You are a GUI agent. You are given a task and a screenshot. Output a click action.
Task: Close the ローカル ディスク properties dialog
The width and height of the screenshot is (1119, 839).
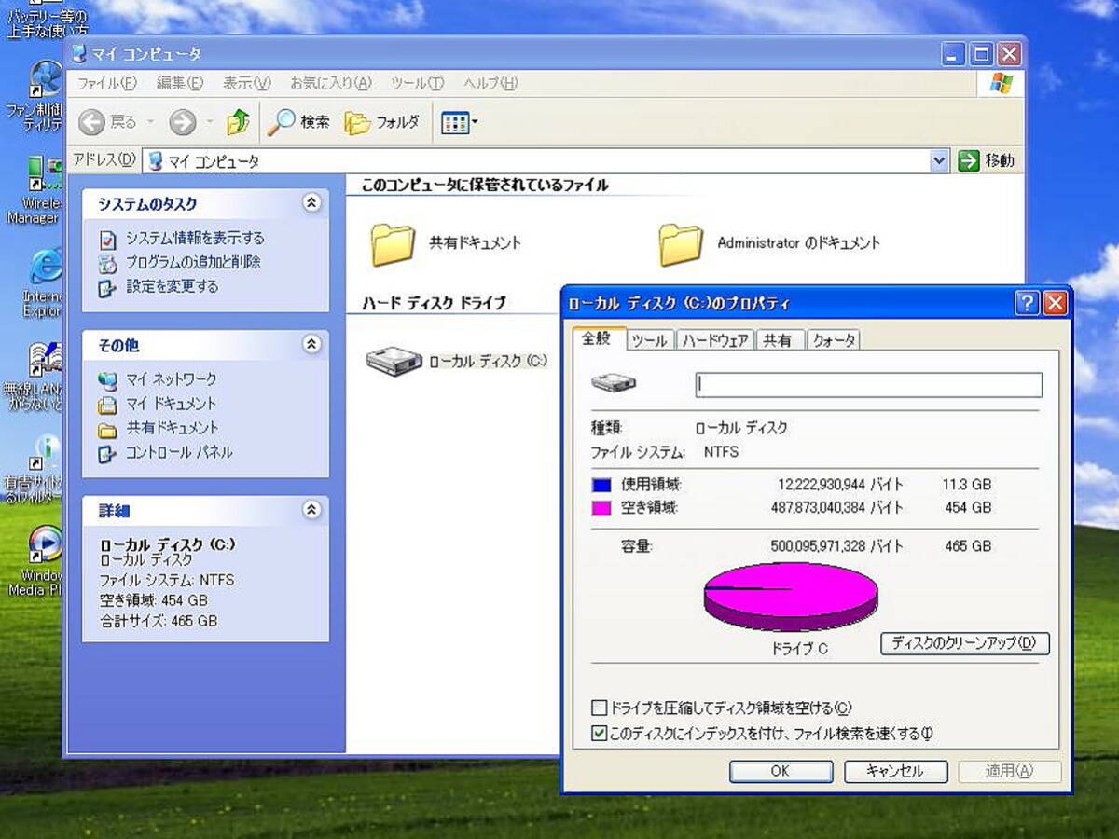(x=1055, y=303)
